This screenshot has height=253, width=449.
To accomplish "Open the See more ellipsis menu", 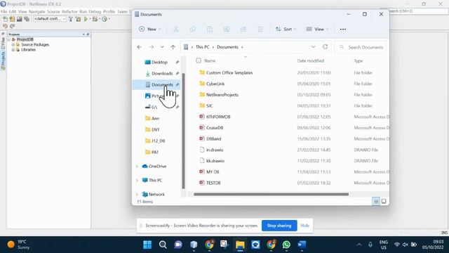I will pyautogui.click(x=343, y=30).
